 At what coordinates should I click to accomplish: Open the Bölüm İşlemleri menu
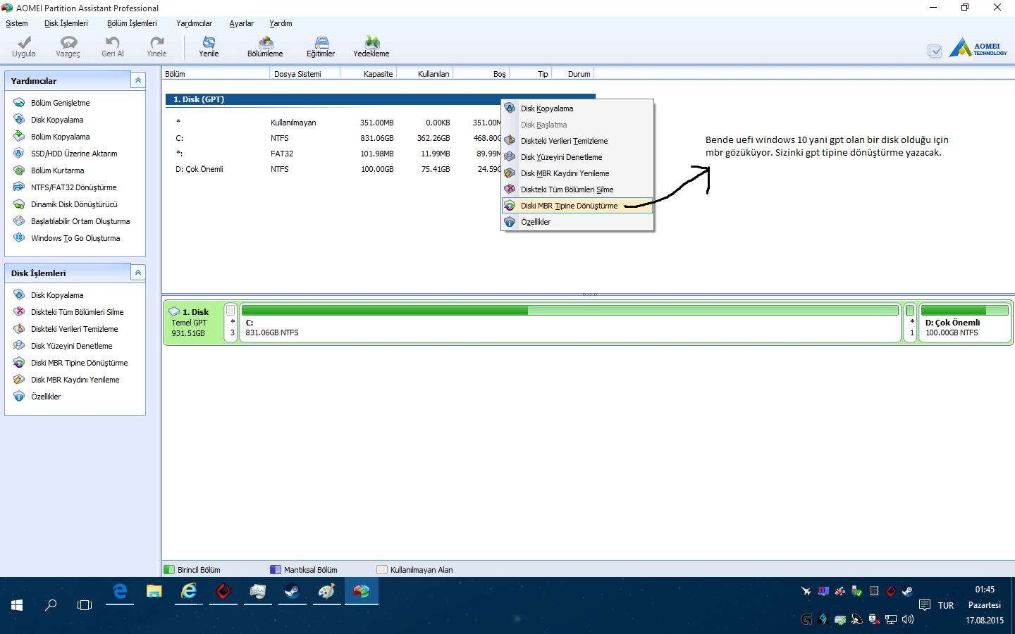tap(132, 23)
